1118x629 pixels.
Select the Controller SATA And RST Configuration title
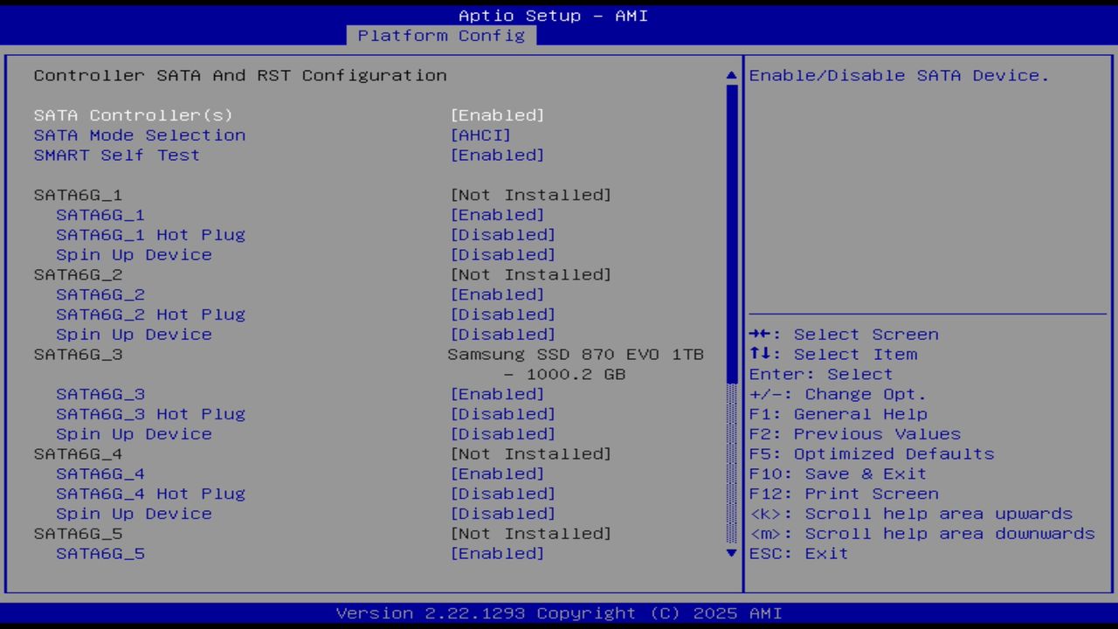pyautogui.click(x=240, y=75)
